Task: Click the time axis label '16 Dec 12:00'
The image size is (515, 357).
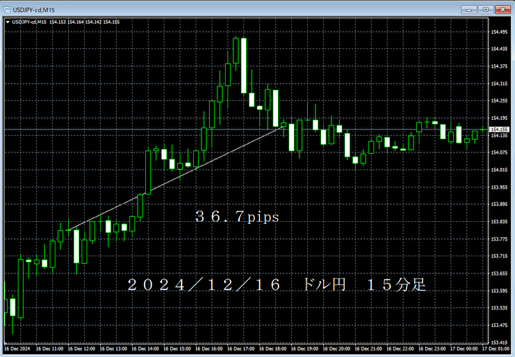Action: (x=82, y=349)
